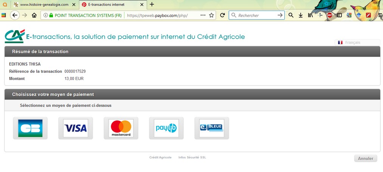This screenshot has height=172, width=383.
Task: Toggle the sidebar view icon
Action: coord(339,15)
